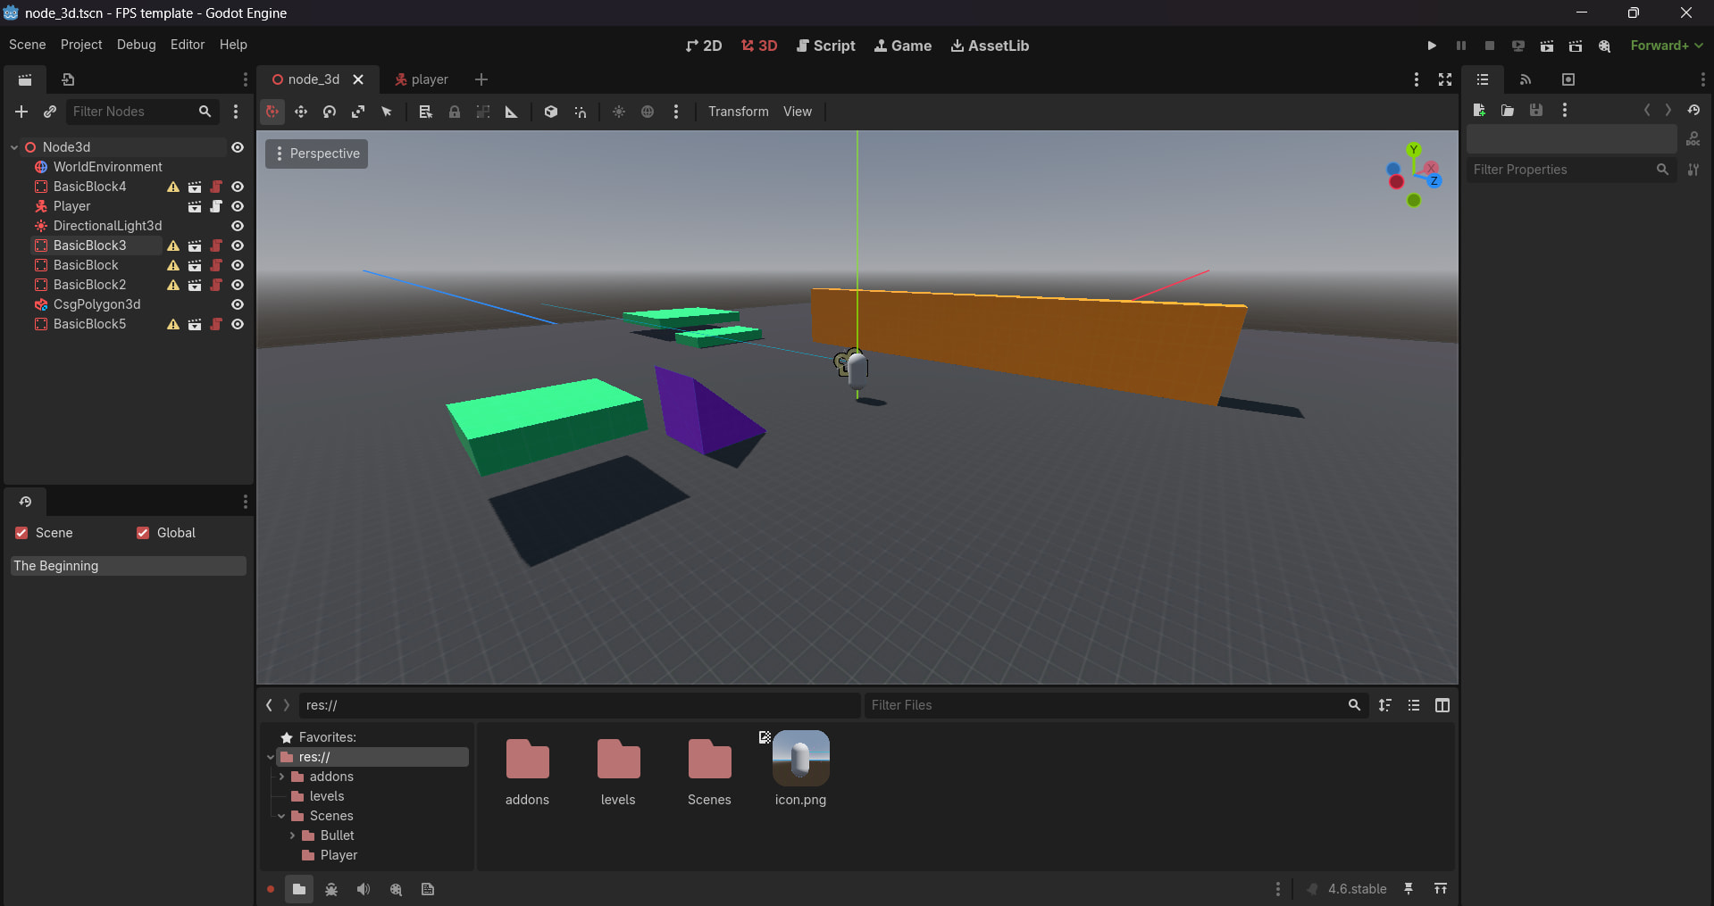Hide the BasicBlock3 node visibility

click(238, 245)
